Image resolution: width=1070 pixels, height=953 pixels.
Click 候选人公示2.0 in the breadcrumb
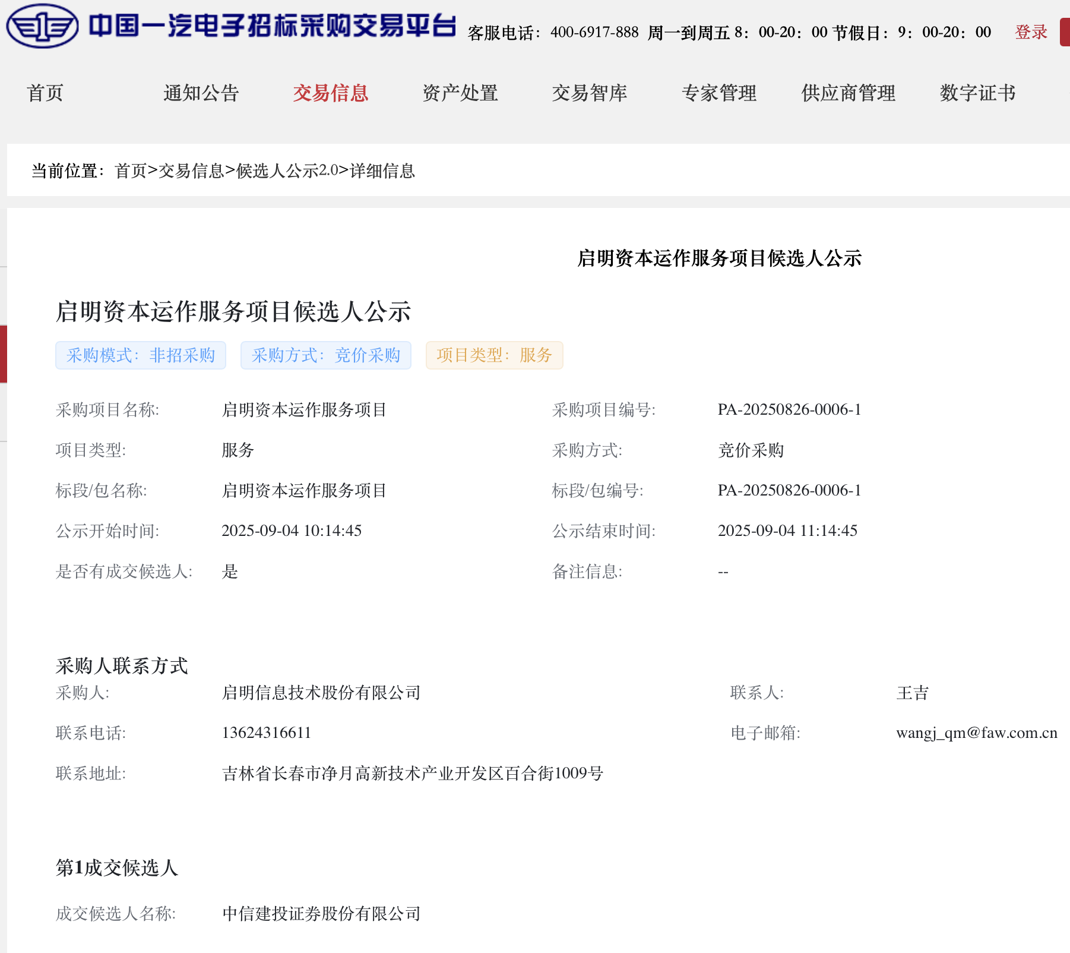288,171
